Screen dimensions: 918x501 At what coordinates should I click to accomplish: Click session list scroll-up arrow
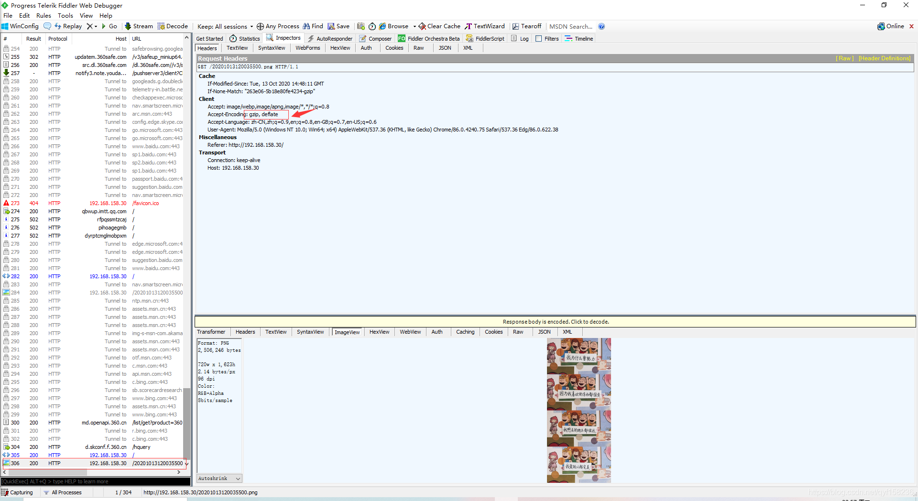point(187,39)
